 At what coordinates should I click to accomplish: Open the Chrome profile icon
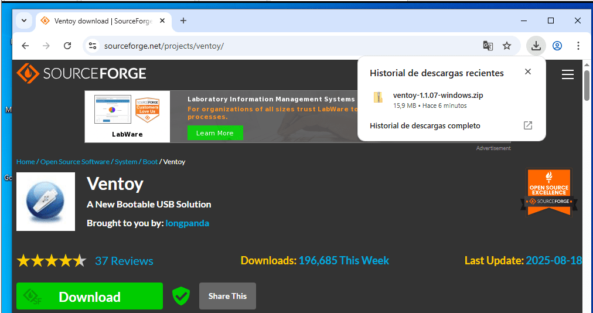coord(557,46)
